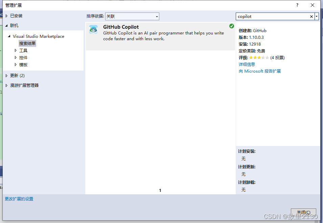The height and width of the screenshot is (223, 323).
Task: Click the 安装: 12918 text
Action: (250, 44)
